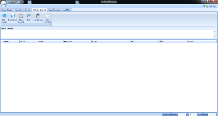
Task: Sort by the Registrant column header
Action: tap(77, 41)
